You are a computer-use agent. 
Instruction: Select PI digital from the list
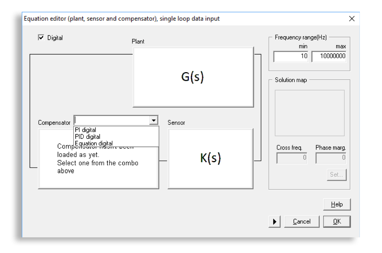click(x=86, y=130)
